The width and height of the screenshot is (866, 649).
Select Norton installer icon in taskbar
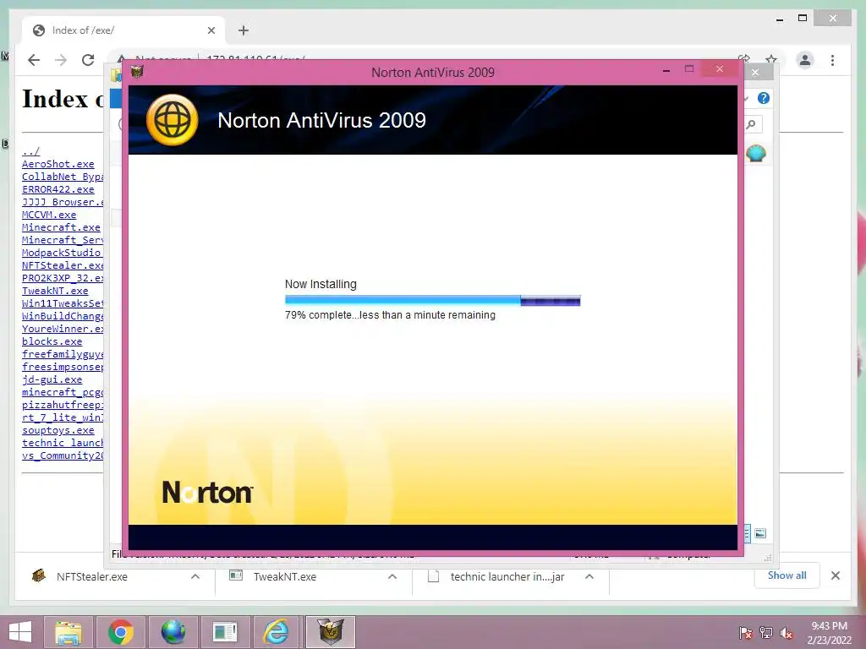(331, 632)
